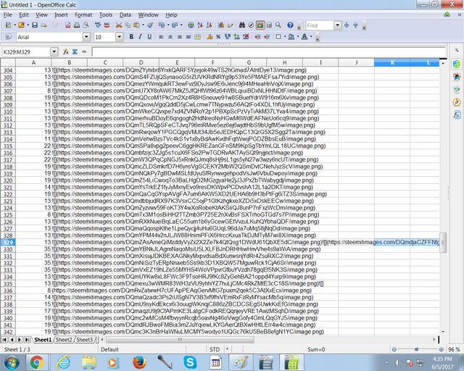Toggle AutoSpellcheck icon
This screenshot has height=371, width=464.
pos(107,25)
